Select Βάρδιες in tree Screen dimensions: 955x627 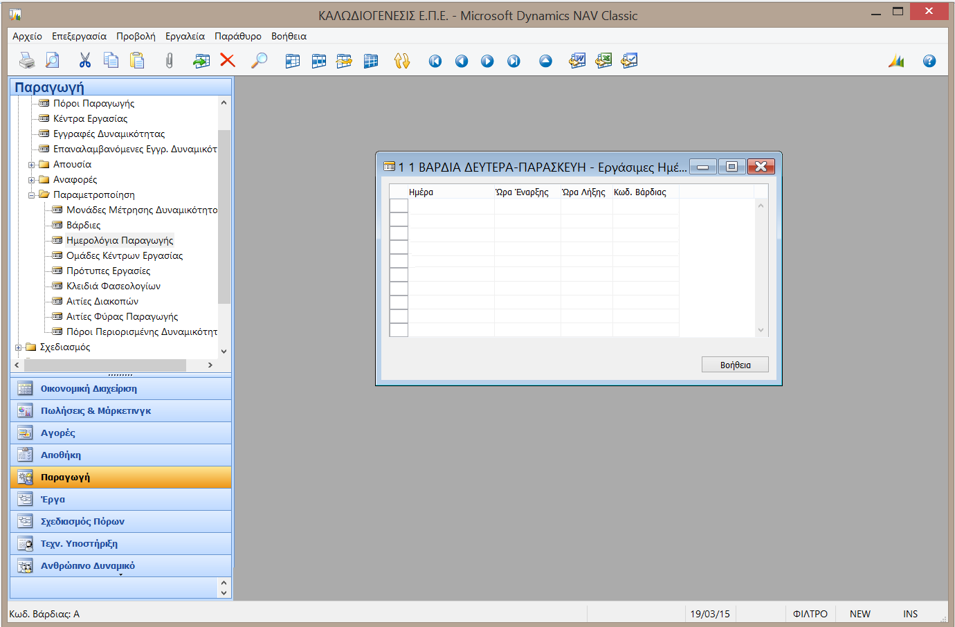coord(83,225)
